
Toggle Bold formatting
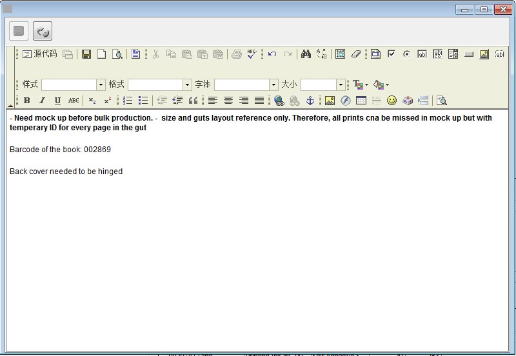[x=27, y=101]
